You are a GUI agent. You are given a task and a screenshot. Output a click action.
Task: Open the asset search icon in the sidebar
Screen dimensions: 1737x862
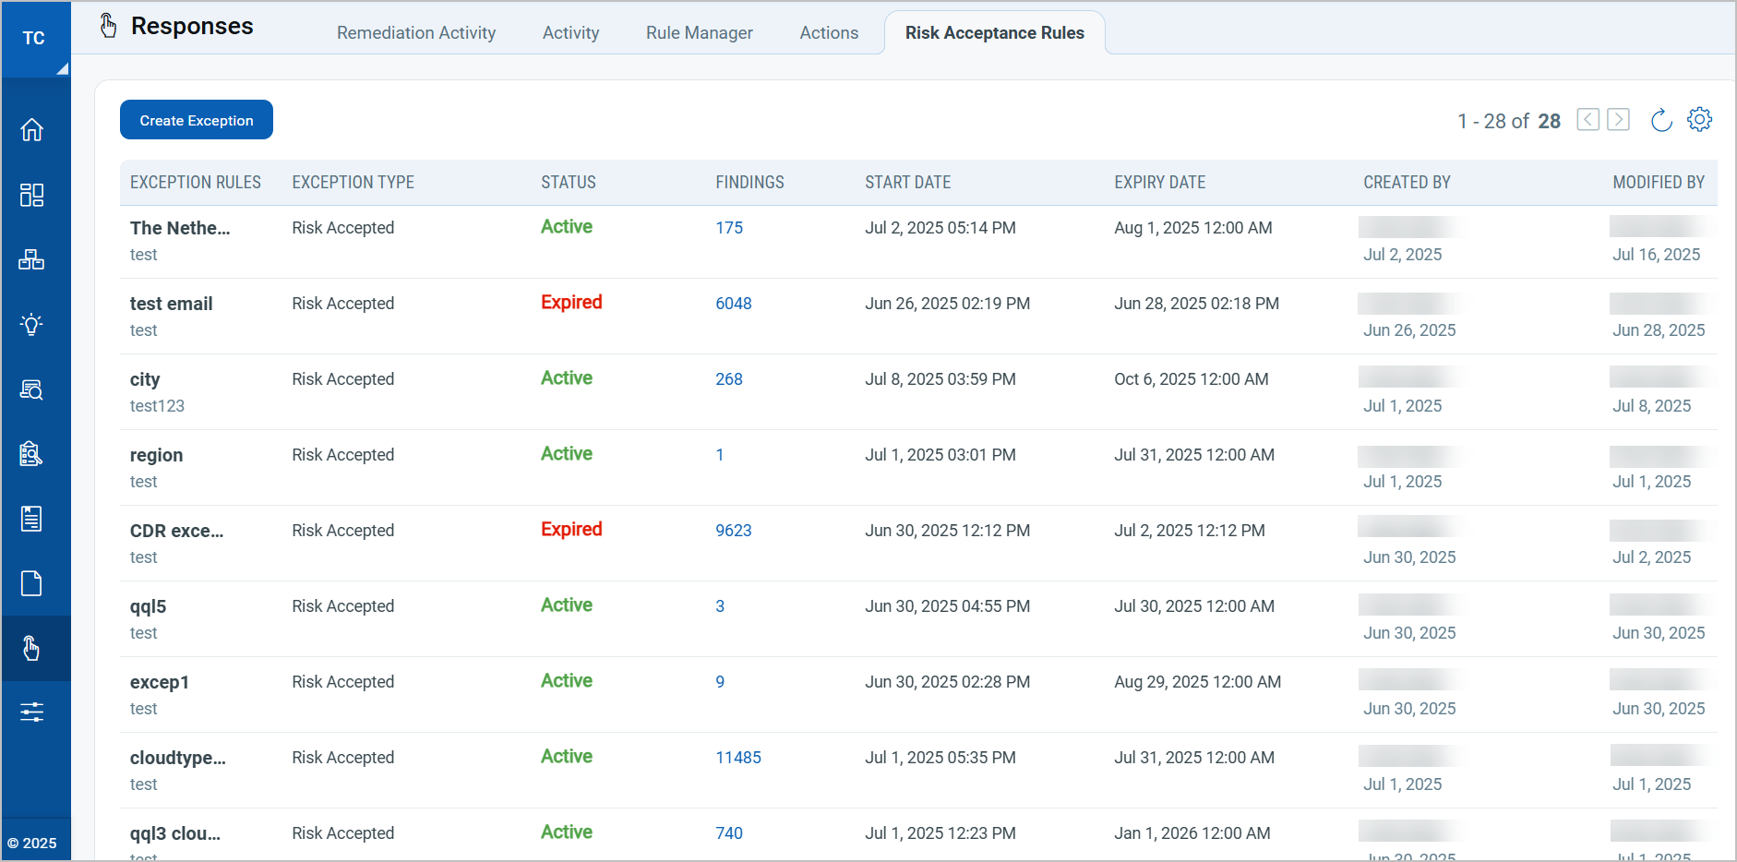[32, 389]
